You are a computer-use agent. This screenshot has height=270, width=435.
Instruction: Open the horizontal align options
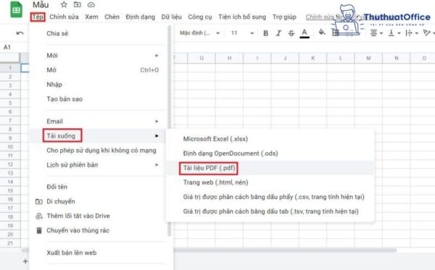pyautogui.click(x=376, y=33)
